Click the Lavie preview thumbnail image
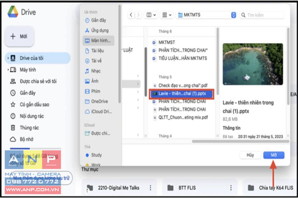This screenshot has height=198, width=298. click(253, 64)
